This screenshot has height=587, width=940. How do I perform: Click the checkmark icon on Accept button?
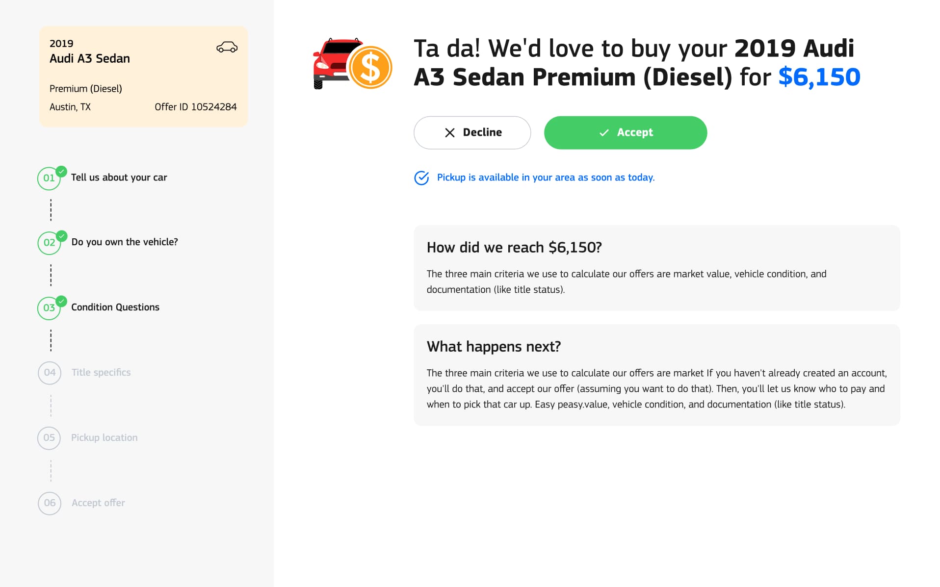pos(604,132)
